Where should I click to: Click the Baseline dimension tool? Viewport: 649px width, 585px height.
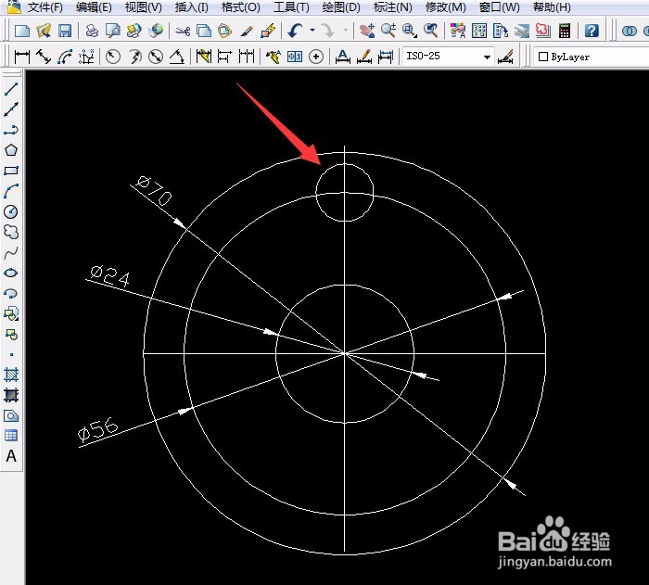pyautogui.click(x=224, y=57)
